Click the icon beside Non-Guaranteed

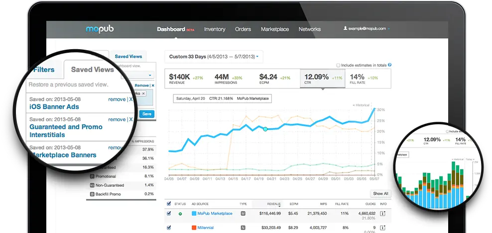pos(92,185)
